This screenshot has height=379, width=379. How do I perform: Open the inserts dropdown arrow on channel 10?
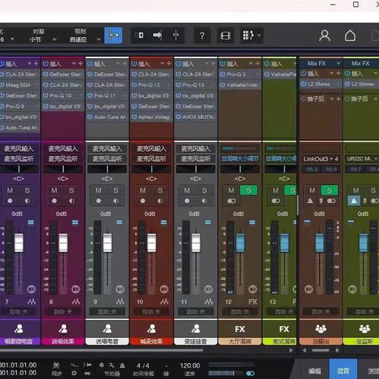[162, 64]
